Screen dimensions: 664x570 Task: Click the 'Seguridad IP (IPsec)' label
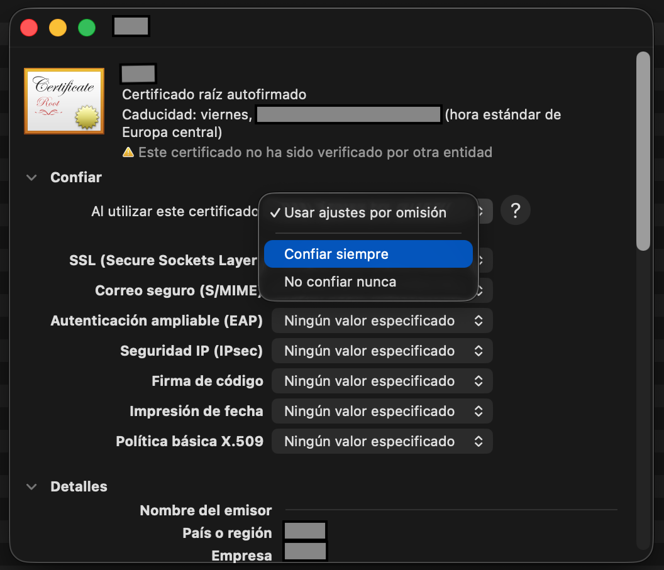[191, 351]
